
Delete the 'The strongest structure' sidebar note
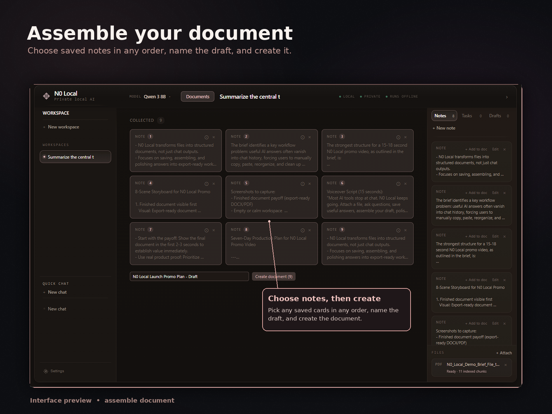tap(504, 236)
